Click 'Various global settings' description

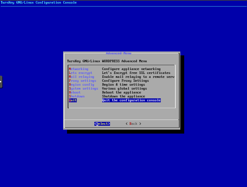pyautogui.click(x=124, y=89)
